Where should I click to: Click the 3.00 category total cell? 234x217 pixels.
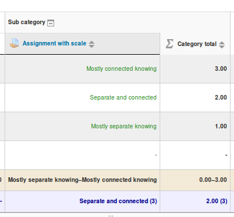195,69
